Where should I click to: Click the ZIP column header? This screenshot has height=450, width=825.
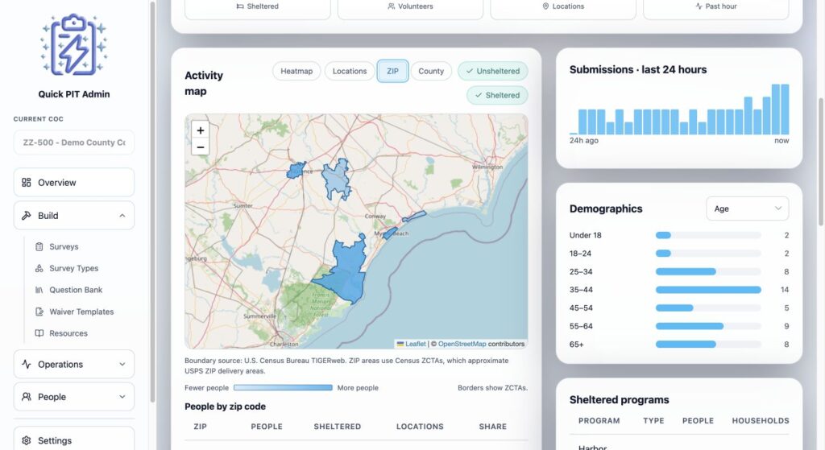[x=200, y=427]
